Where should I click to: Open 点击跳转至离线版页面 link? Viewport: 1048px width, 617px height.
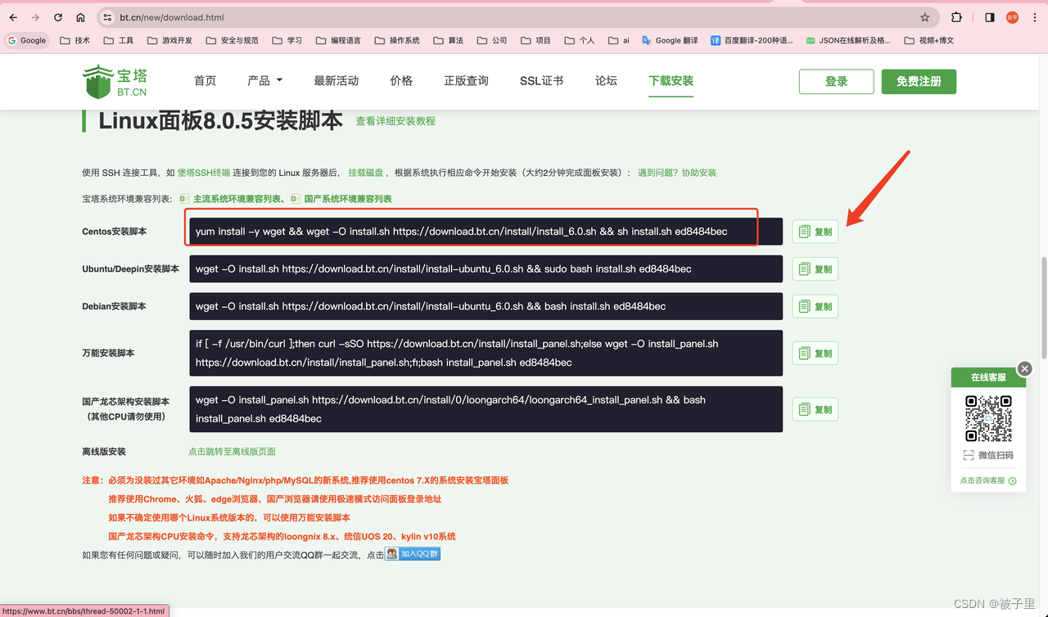[232, 452]
